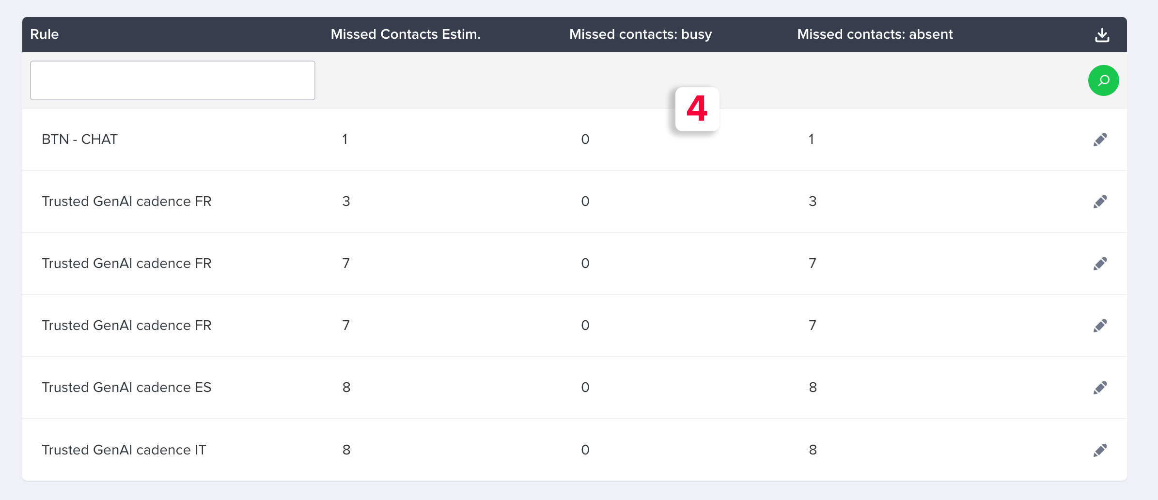Viewport: 1158px width, 500px height.
Task: Select the absent value 3 in FR row
Action: 813,202
